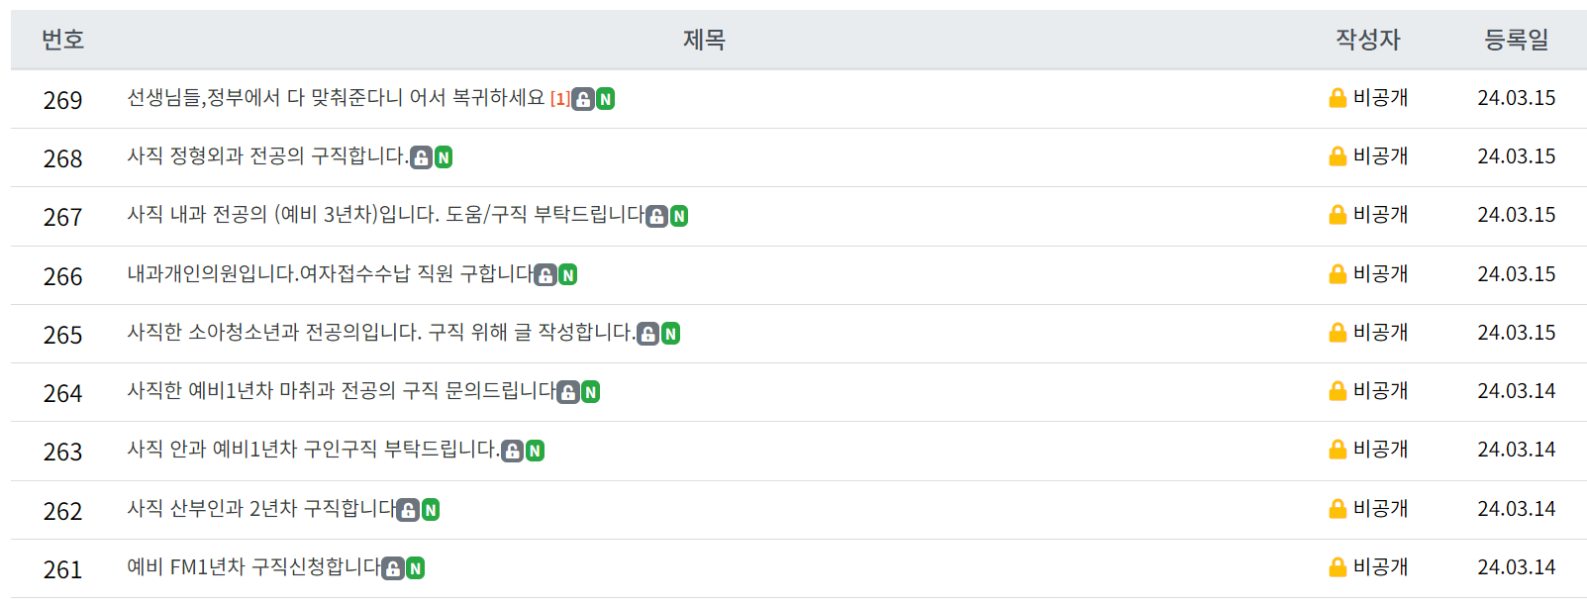1587x607 pixels.
Task: Click the 번호 column header
Action: [62, 40]
